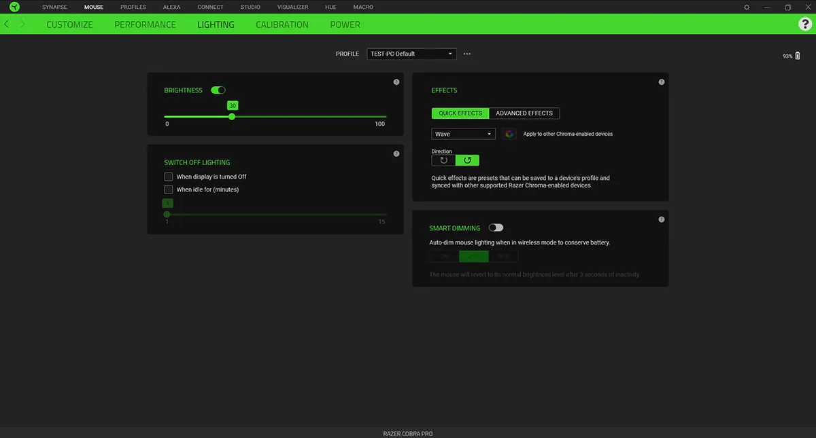Switch to the Profiles tab
816x438 pixels.
133,7
